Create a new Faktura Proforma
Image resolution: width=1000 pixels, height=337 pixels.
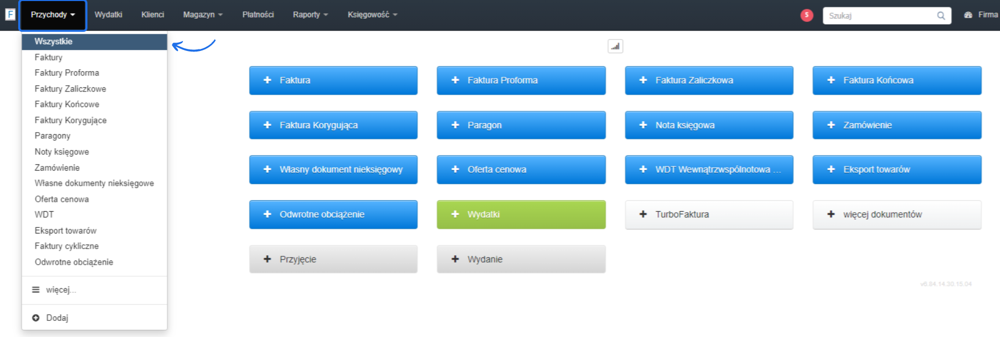[x=521, y=80]
